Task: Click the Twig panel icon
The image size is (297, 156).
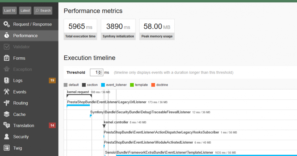Action: [x=7, y=148]
